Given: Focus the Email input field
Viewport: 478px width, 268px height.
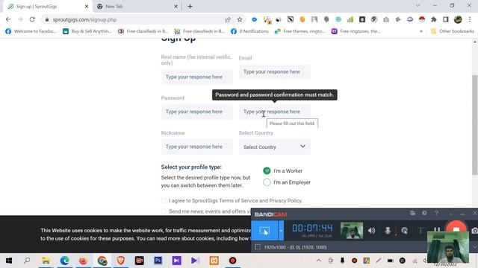Looking at the screenshot, I should tap(275, 71).
